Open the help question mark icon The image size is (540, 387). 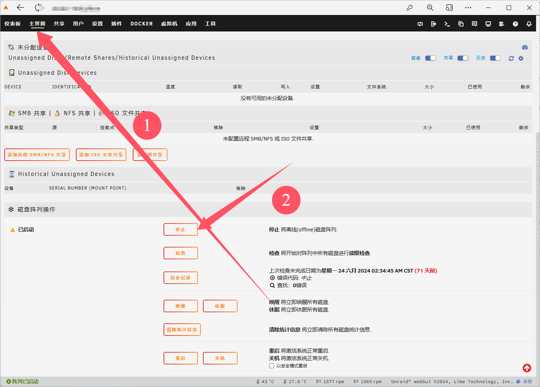[x=515, y=24]
